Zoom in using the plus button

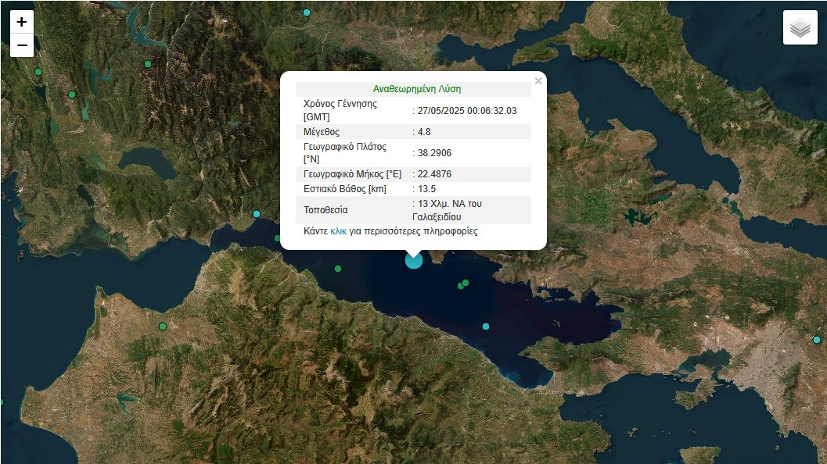(22, 22)
